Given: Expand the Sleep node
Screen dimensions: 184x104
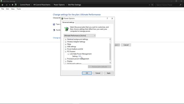Looking at the screenshot, I should 66,44.
